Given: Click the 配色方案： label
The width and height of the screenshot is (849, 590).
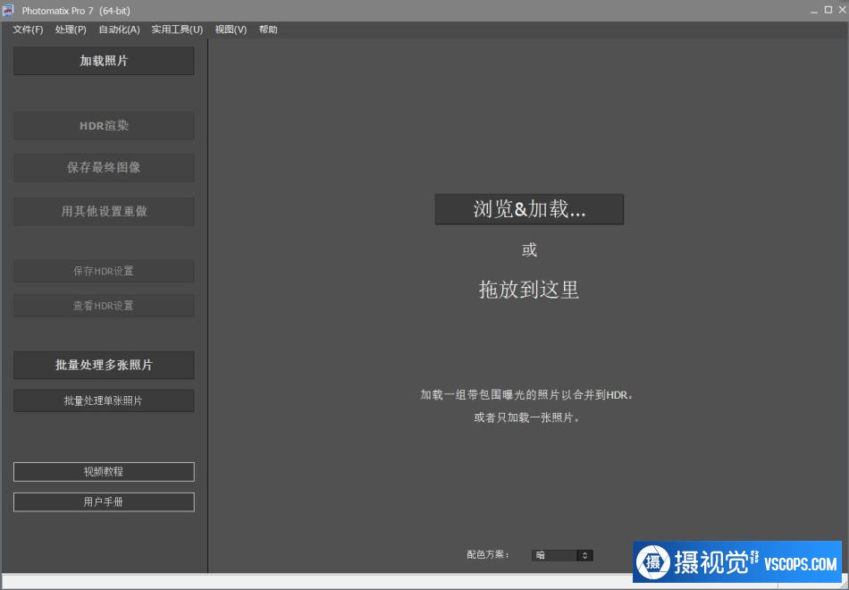Looking at the screenshot, I should (x=488, y=555).
